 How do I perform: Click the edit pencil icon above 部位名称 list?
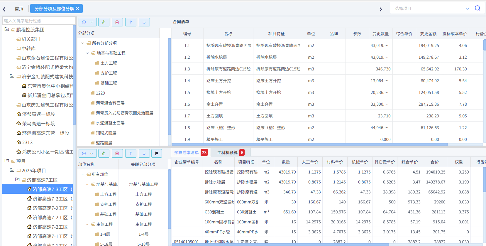point(104,154)
